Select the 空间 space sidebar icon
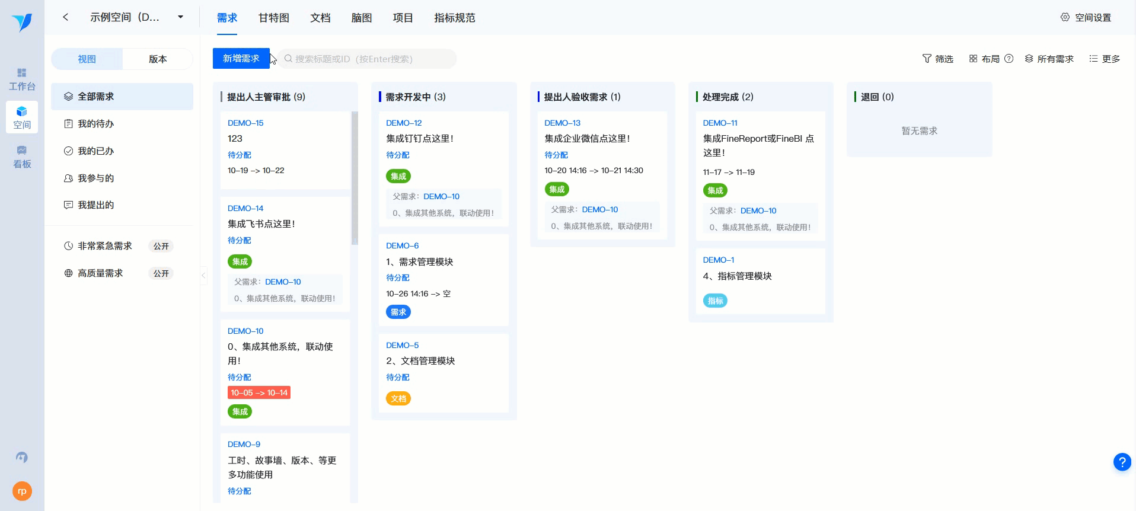Screen dimensions: 1136x511 pyautogui.click(x=22, y=117)
